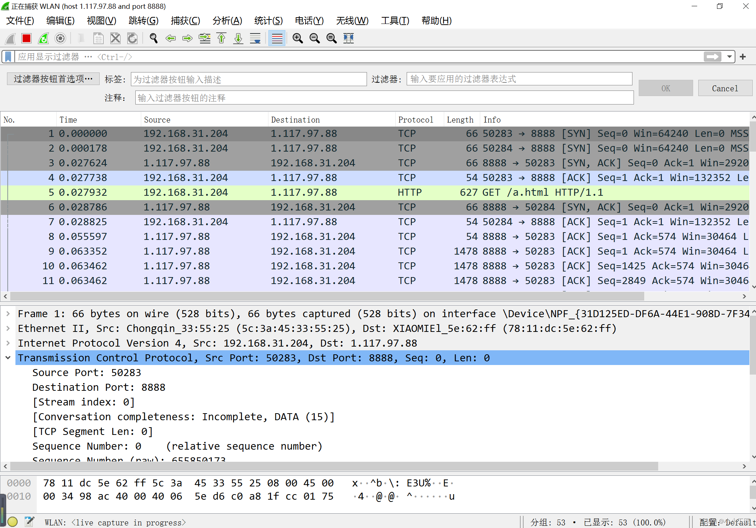The height and width of the screenshot is (528, 756).
Task: Click the OK button in filter pane
Action: [666, 88]
